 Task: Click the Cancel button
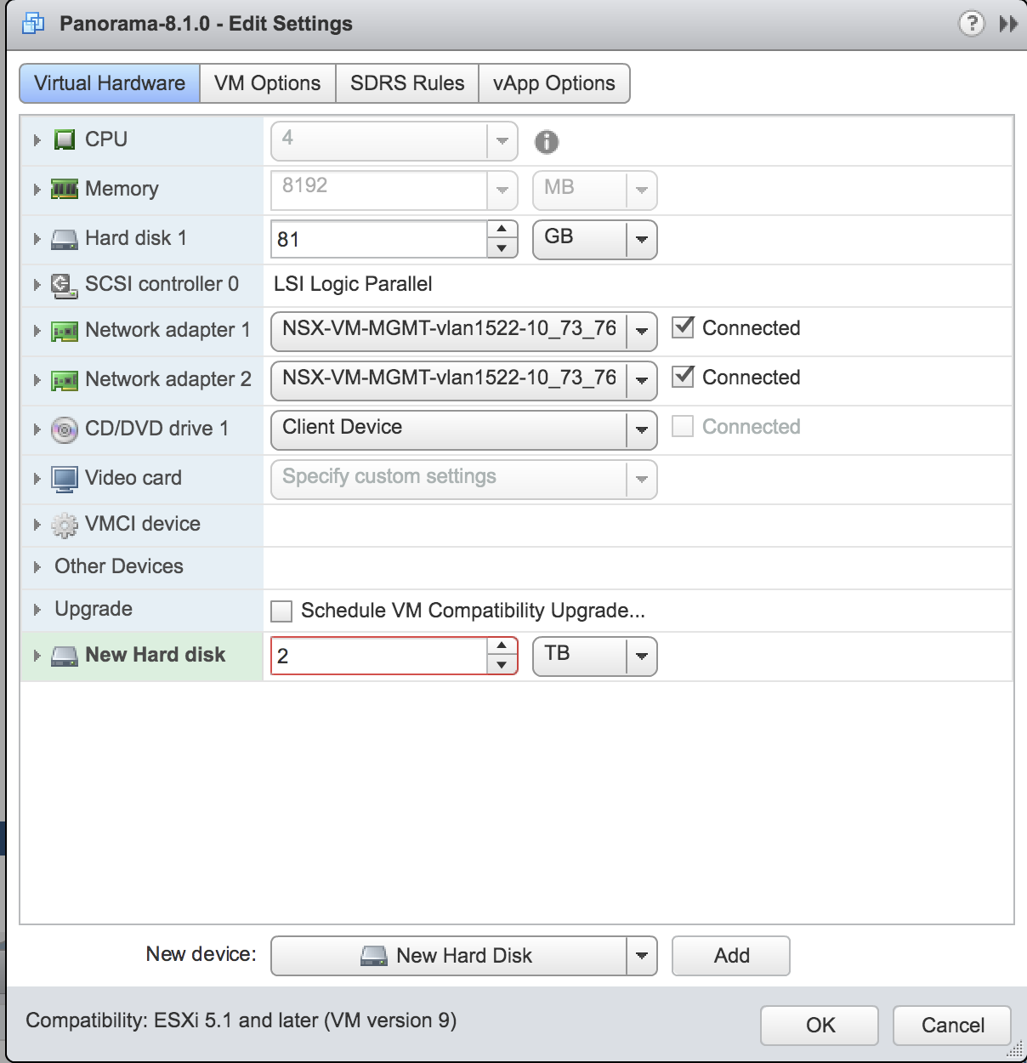[x=952, y=1025]
